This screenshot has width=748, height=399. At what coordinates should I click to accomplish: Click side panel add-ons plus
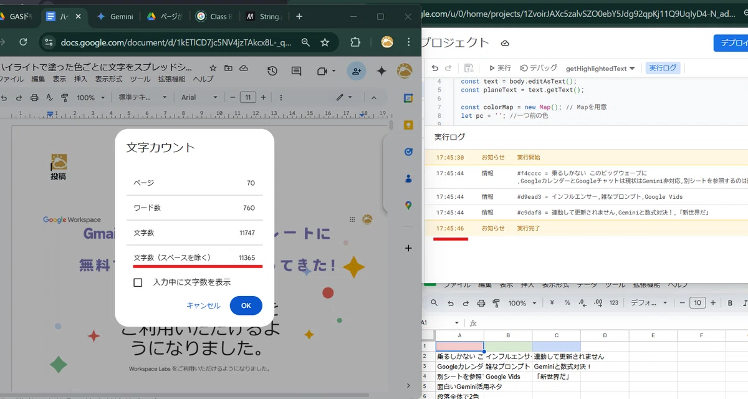click(408, 248)
